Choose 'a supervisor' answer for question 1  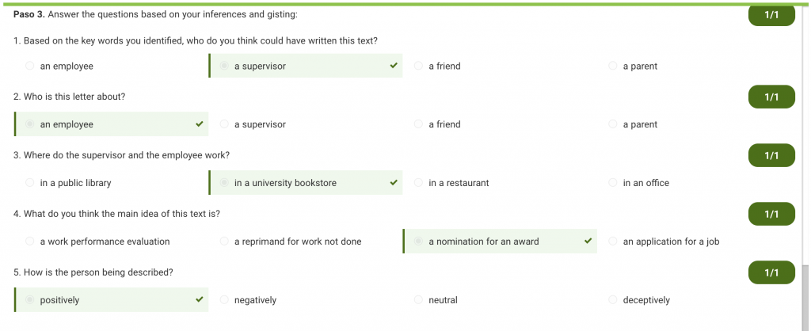[225, 67]
